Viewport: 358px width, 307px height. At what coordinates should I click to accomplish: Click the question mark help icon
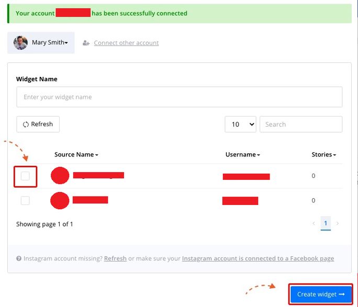point(19,258)
